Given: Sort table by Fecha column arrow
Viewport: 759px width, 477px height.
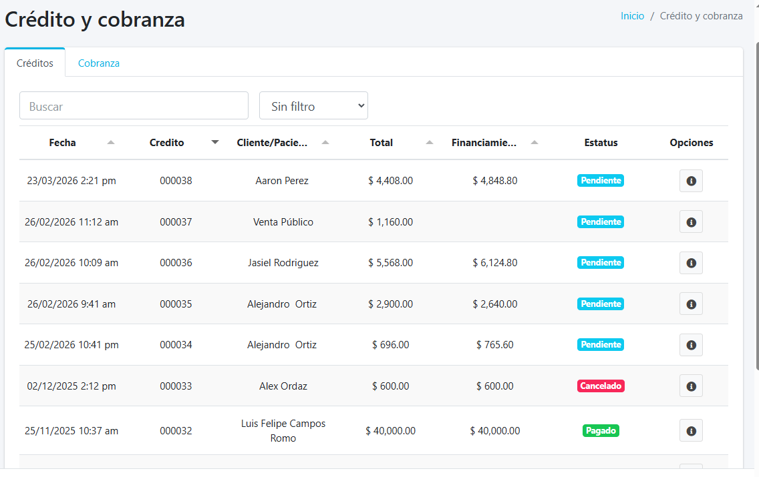Looking at the screenshot, I should point(111,142).
